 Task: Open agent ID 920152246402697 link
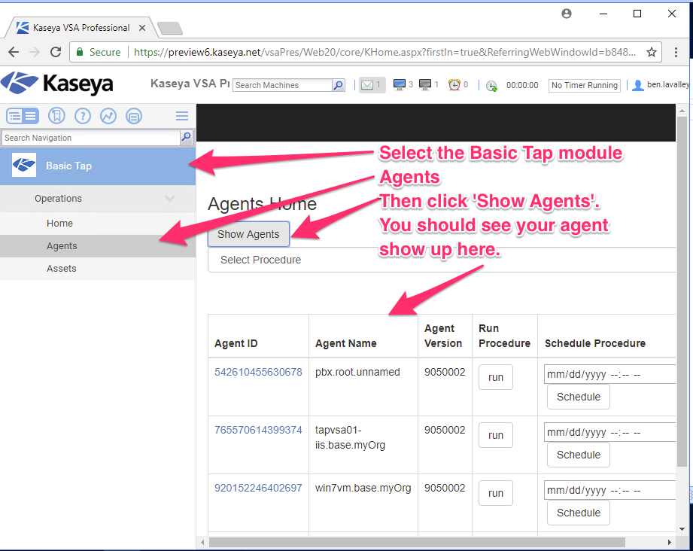click(258, 488)
